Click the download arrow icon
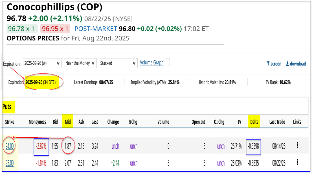Screen dimensions: 312x175 click(287, 63)
